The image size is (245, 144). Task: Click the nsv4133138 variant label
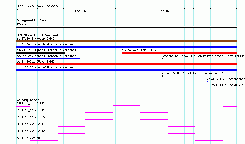coord(47,67)
